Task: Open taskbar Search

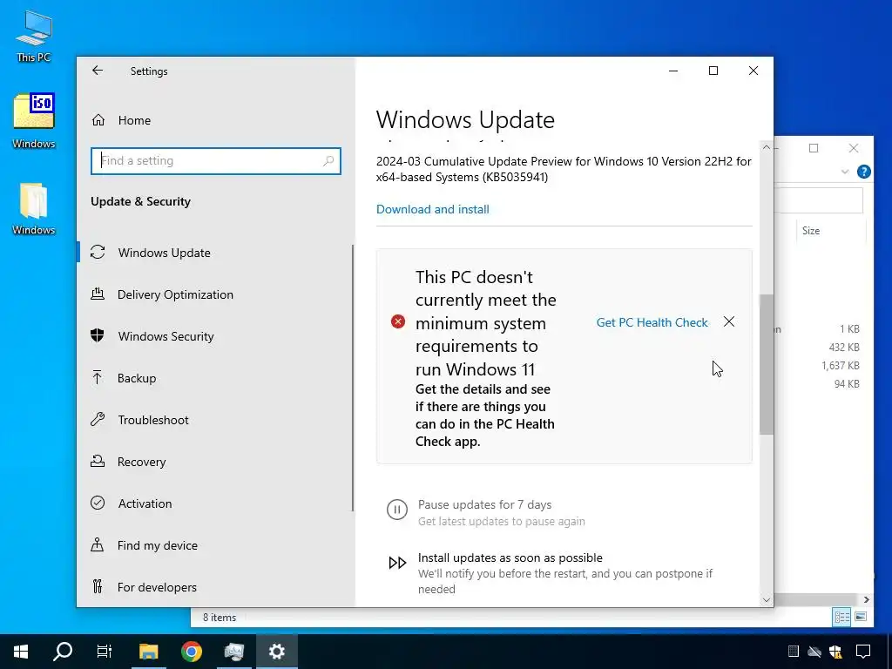Action: [63, 652]
